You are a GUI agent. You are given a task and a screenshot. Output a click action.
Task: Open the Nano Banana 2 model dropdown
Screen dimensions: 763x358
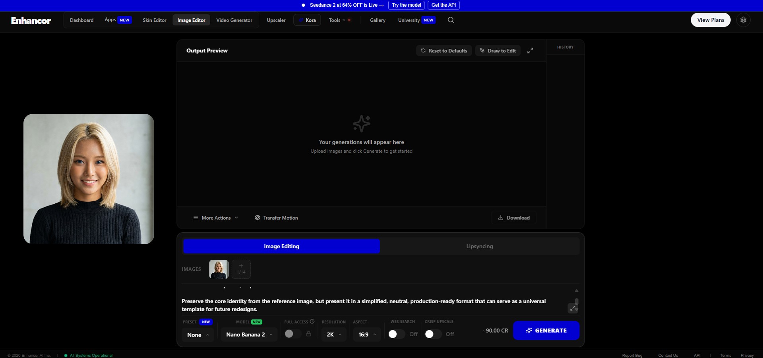[x=249, y=335]
